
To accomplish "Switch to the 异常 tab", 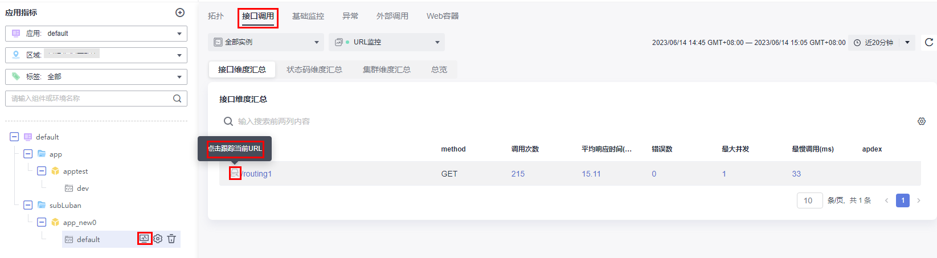I will (350, 16).
